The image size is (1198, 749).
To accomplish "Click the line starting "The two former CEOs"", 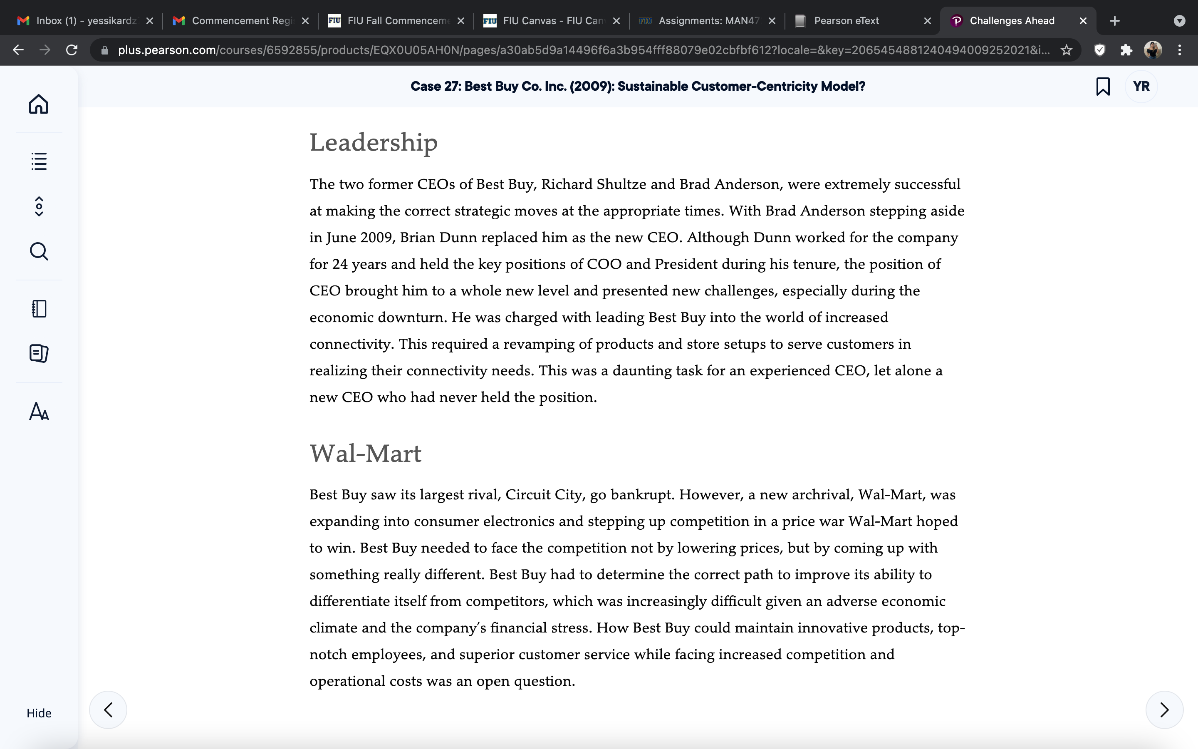I will pyautogui.click(x=635, y=184).
